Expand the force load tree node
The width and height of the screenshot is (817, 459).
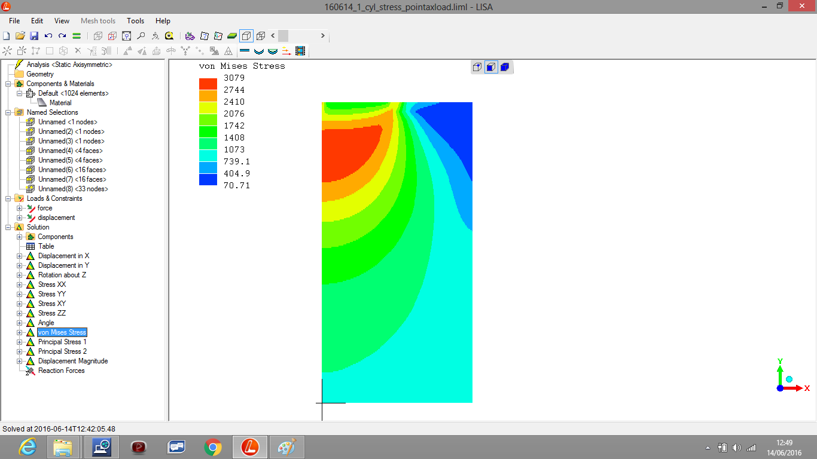19,208
